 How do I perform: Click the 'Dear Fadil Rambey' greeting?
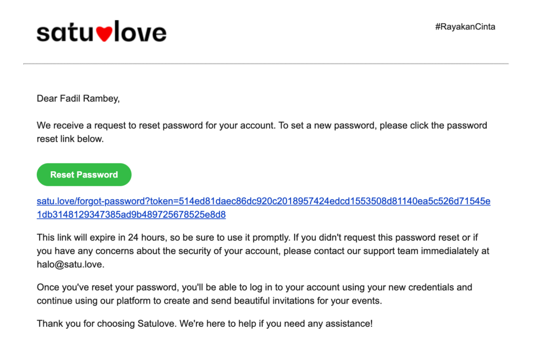(78, 98)
